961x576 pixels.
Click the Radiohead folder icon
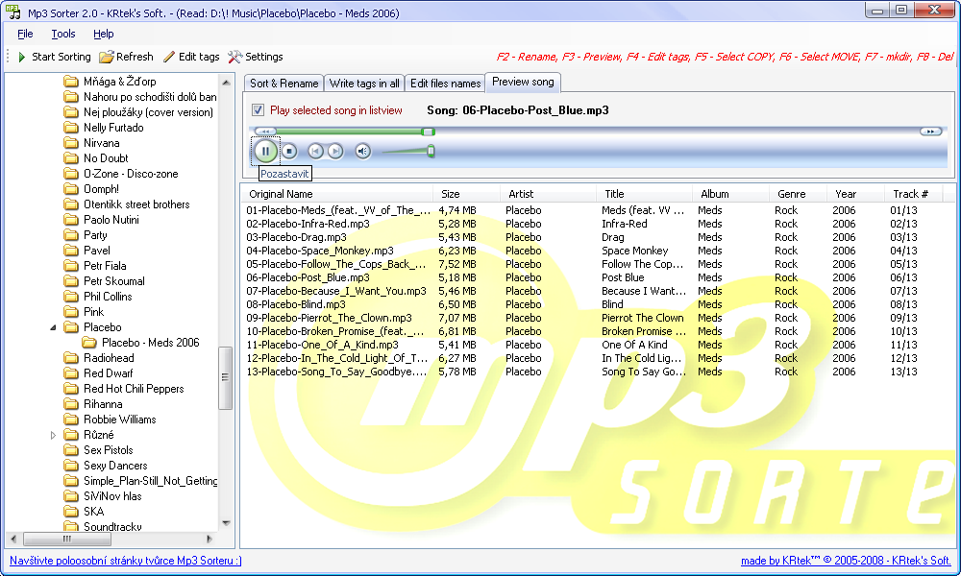point(72,358)
